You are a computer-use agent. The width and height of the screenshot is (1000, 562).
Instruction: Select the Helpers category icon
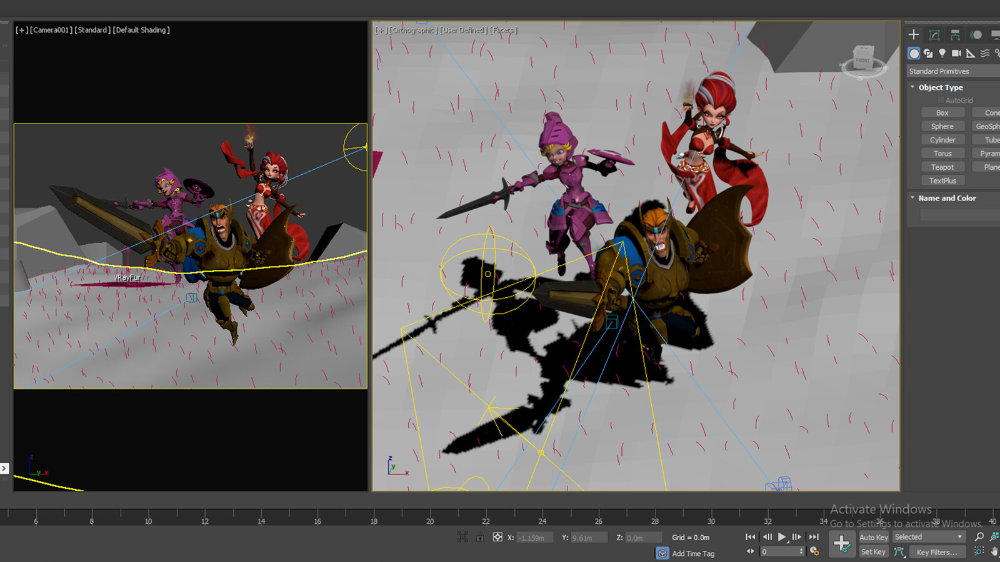(971, 54)
